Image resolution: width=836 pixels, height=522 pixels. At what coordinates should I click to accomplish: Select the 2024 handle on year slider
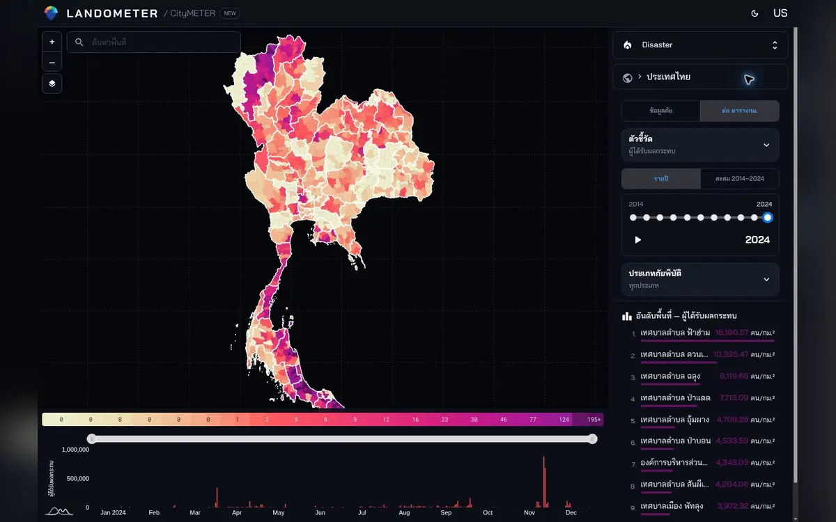click(x=768, y=217)
